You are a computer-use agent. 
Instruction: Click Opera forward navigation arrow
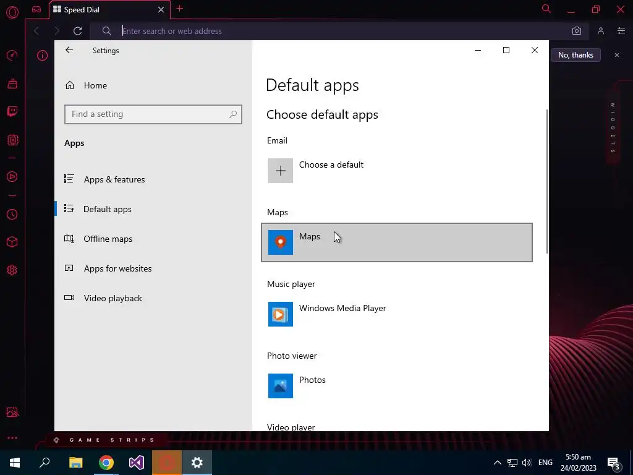[57, 31]
